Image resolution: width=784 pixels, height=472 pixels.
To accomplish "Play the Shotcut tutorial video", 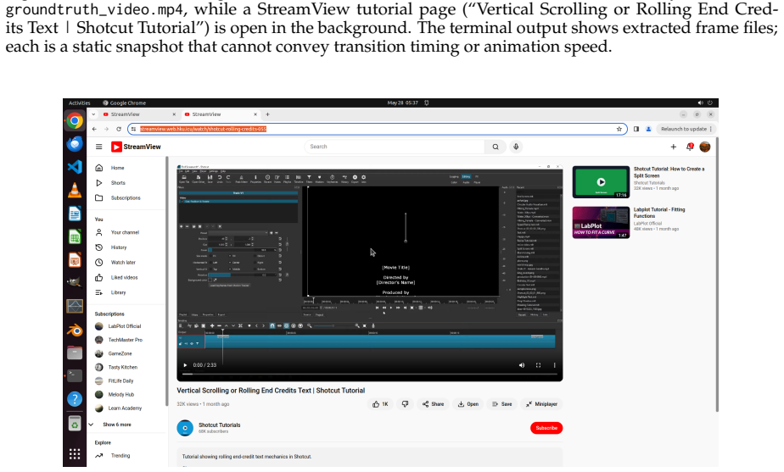I will point(186,365).
